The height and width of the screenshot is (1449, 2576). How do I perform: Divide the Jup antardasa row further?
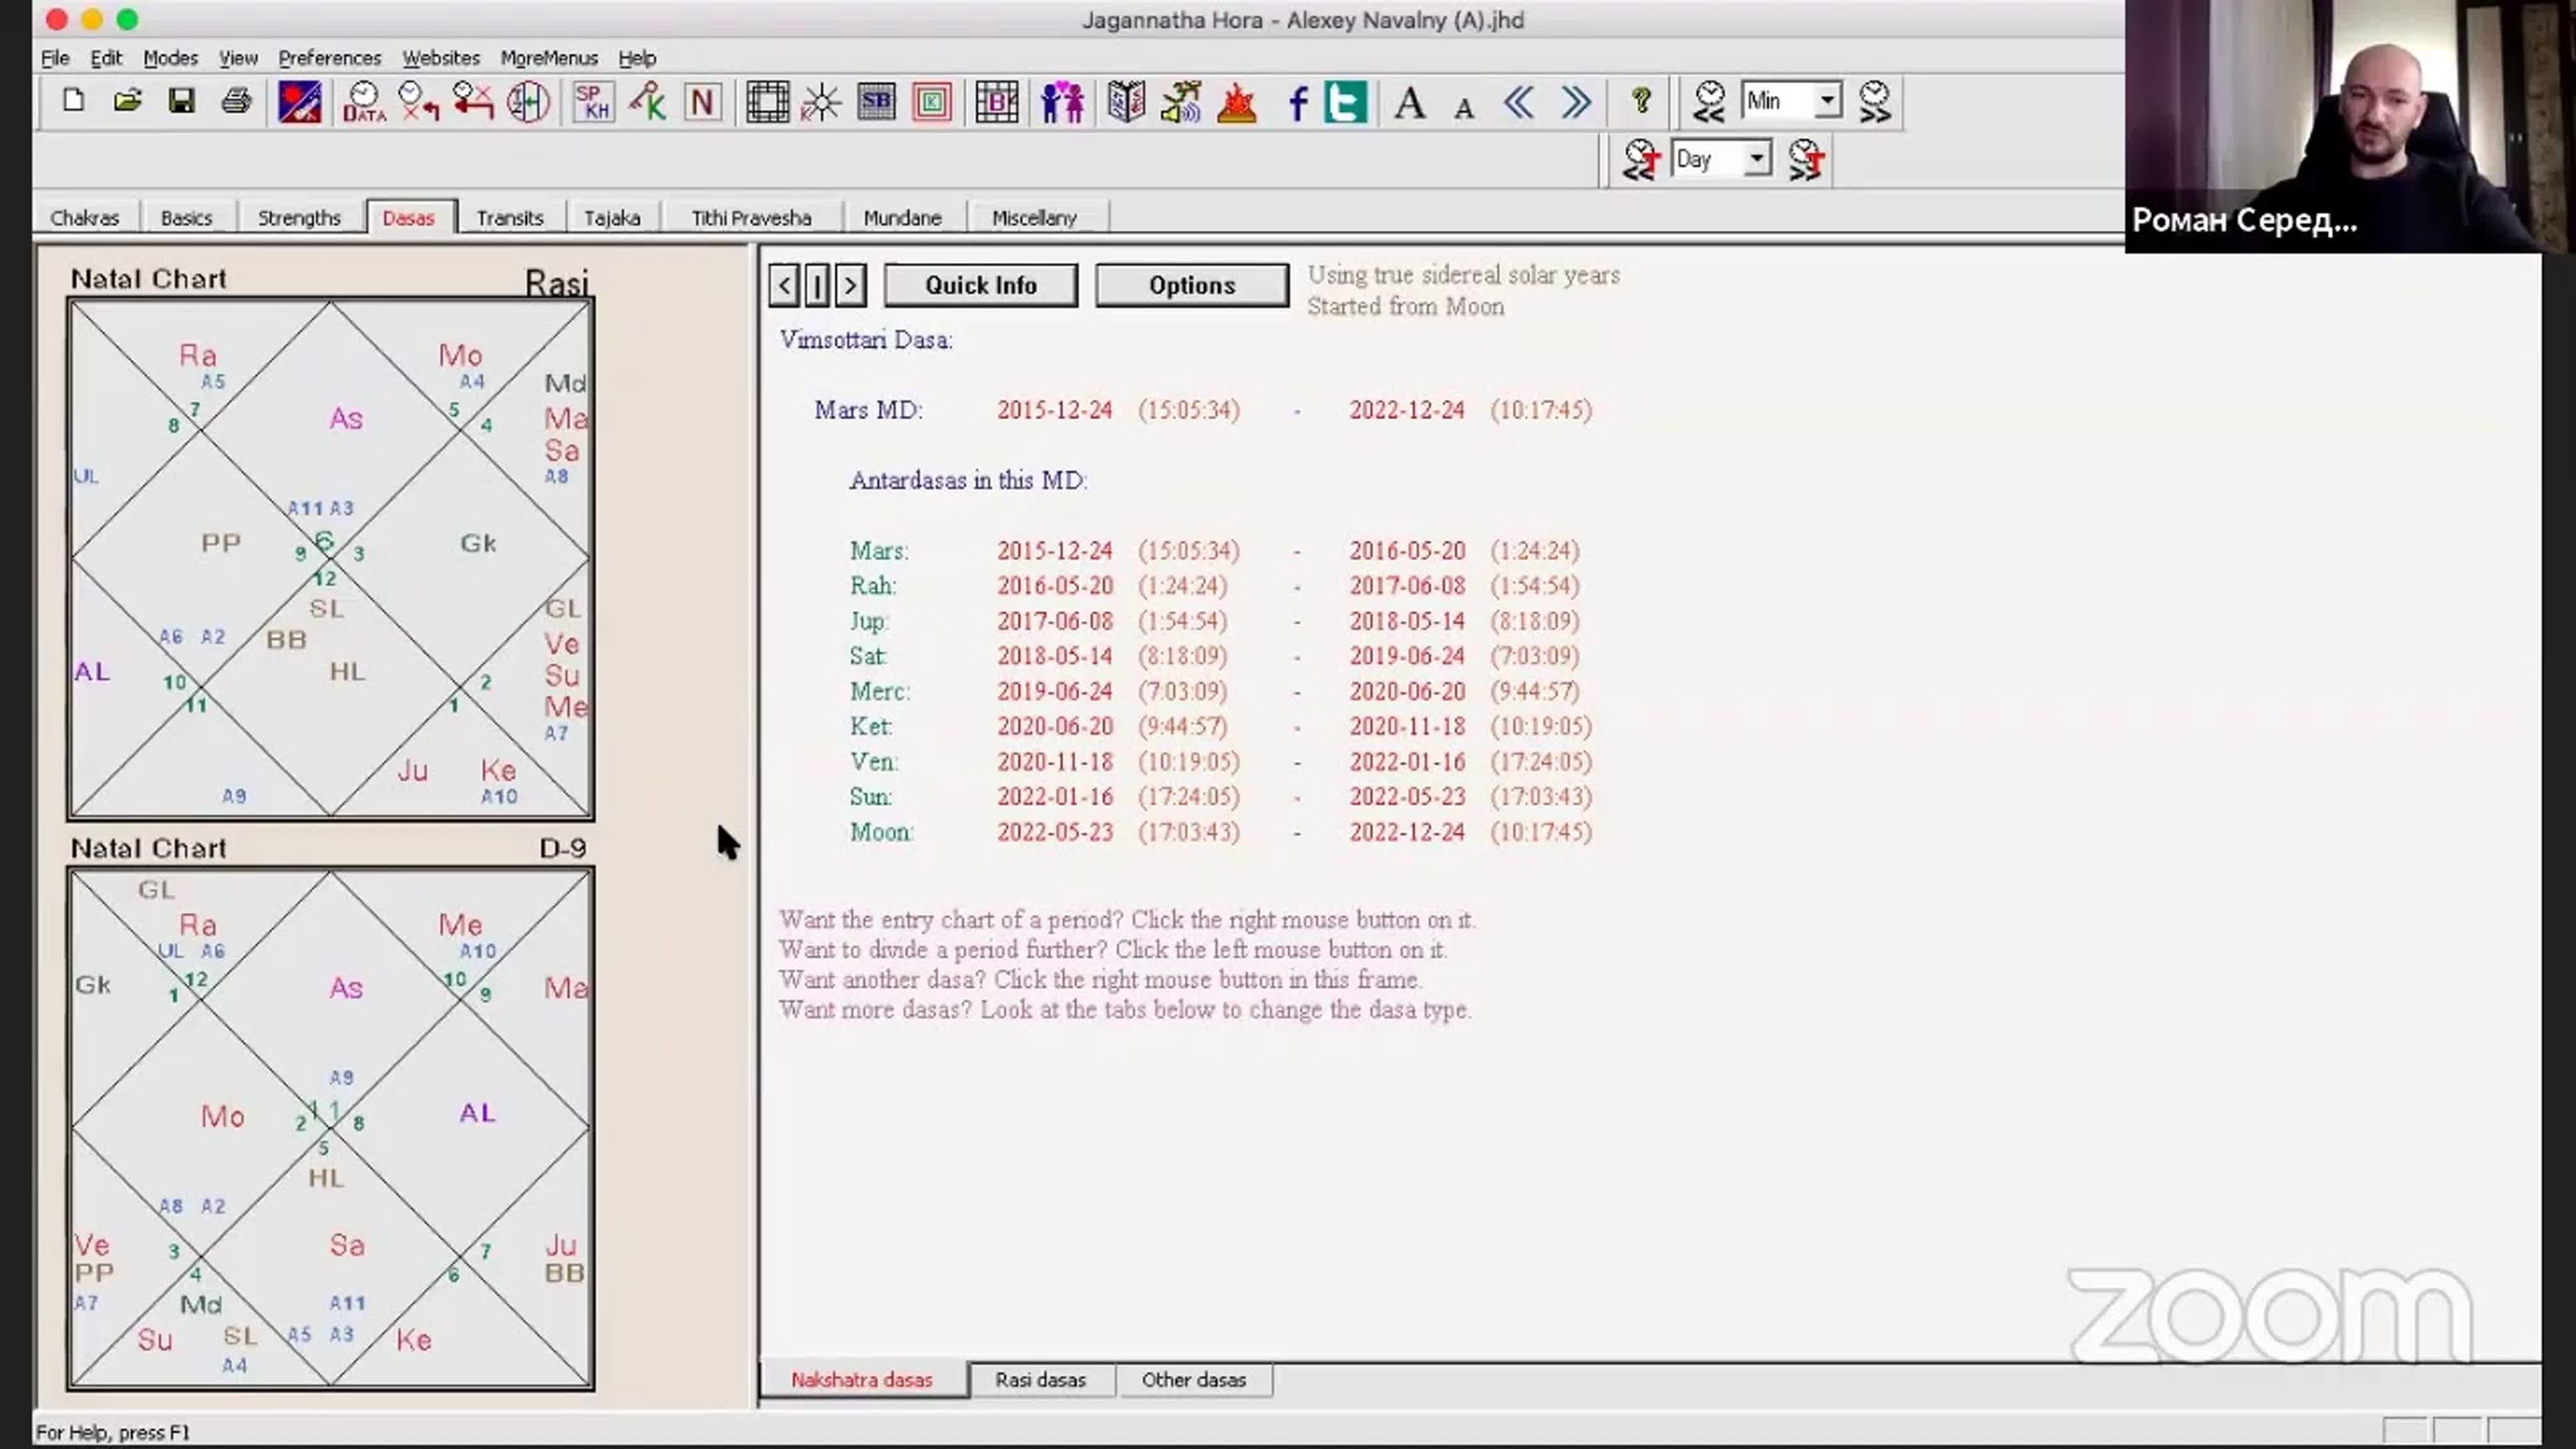(x=1214, y=621)
